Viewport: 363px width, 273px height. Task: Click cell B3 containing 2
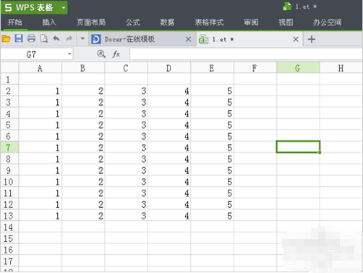pyautogui.click(x=83, y=102)
